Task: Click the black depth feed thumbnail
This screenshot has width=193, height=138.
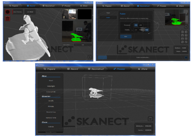Action: click(85, 14)
